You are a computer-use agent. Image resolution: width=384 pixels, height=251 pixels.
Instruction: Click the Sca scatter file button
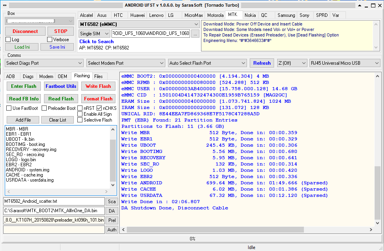(112, 202)
